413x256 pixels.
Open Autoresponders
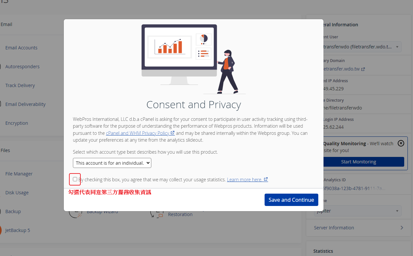(22, 67)
